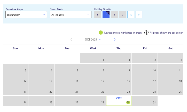Screen dimensions: 187x112
Task: Click the per-person price info icon
Action: (146, 33)
